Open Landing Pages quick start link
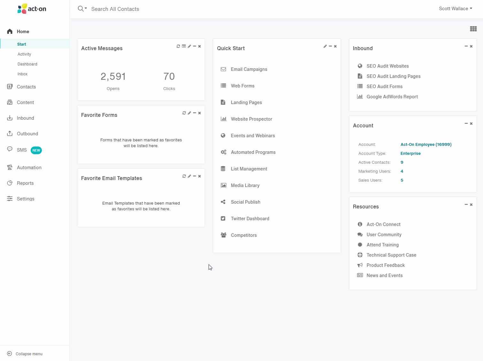The height and width of the screenshot is (361, 483). point(241,102)
